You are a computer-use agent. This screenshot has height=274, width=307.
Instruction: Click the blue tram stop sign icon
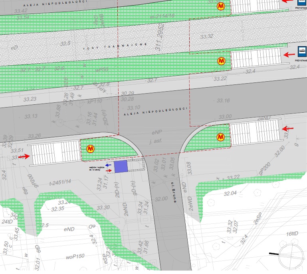coord(302,52)
